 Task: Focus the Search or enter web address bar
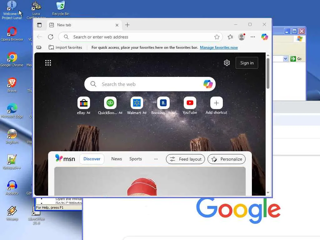coord(140,37)
